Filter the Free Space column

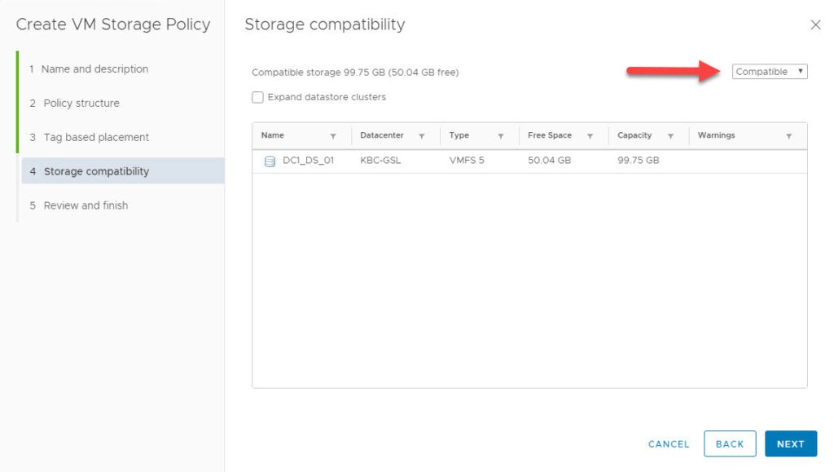coord(590,135)
